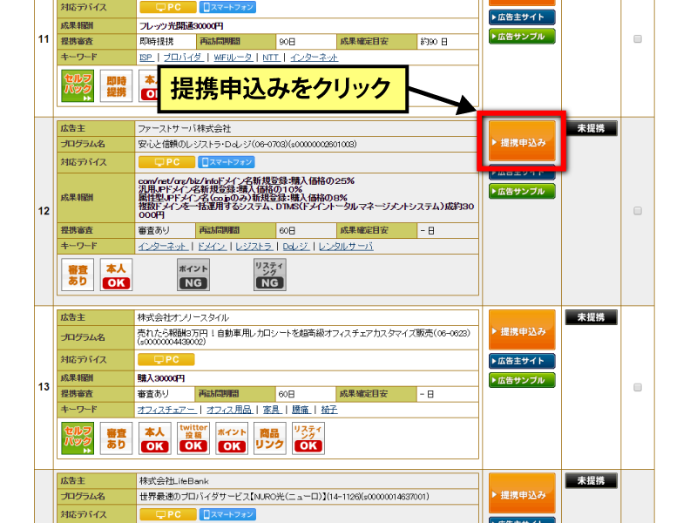Open the オフィスチェアー keyword link

pyautogui.click(x=166, y=410)
